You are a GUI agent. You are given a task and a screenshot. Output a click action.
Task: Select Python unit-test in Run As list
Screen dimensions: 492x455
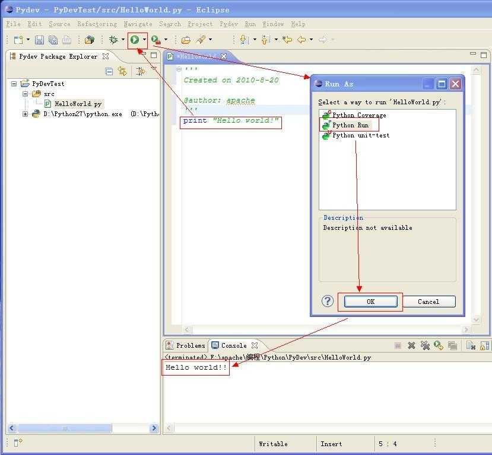(361, 135)
